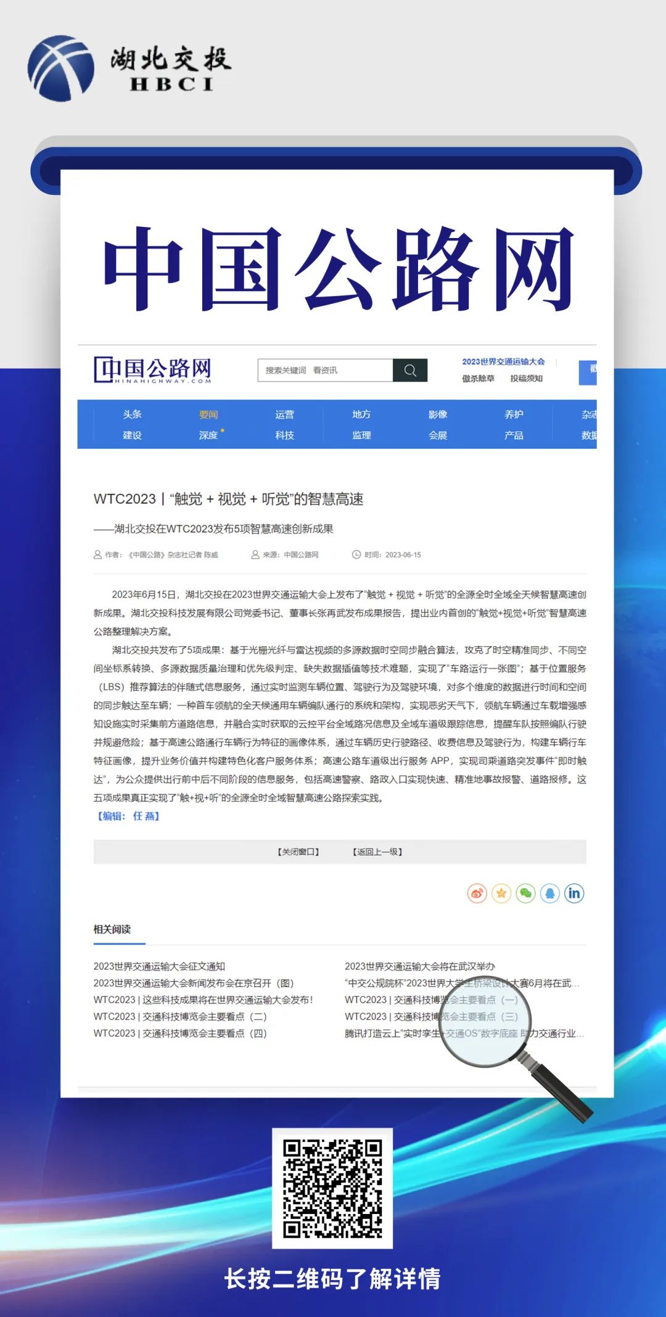Open the 产品 navigation item

[514, 435]
